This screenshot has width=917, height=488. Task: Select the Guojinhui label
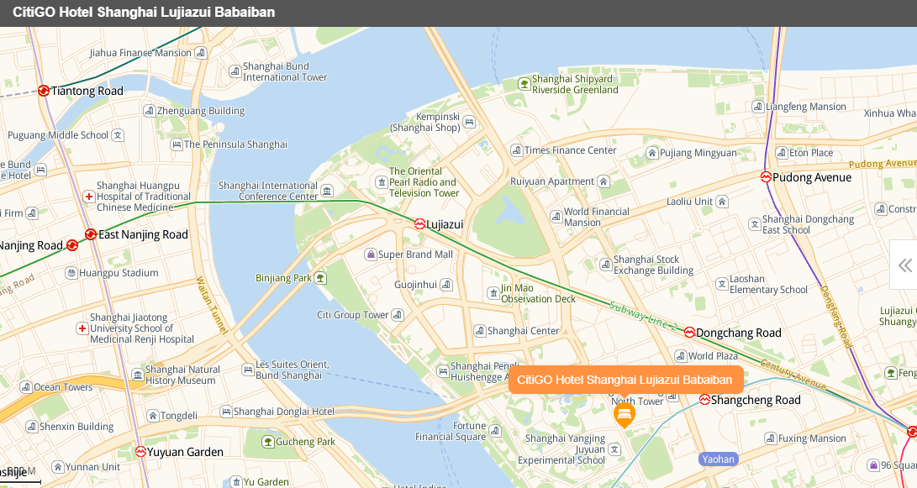415,285
